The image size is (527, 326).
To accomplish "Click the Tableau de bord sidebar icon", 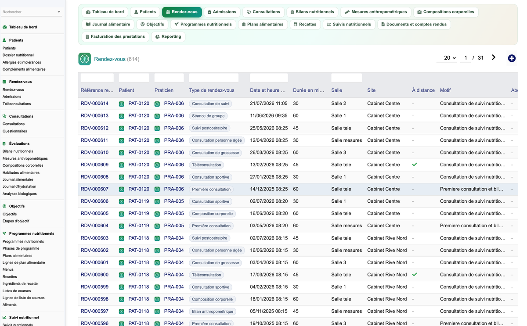I will tap(5, 27).
